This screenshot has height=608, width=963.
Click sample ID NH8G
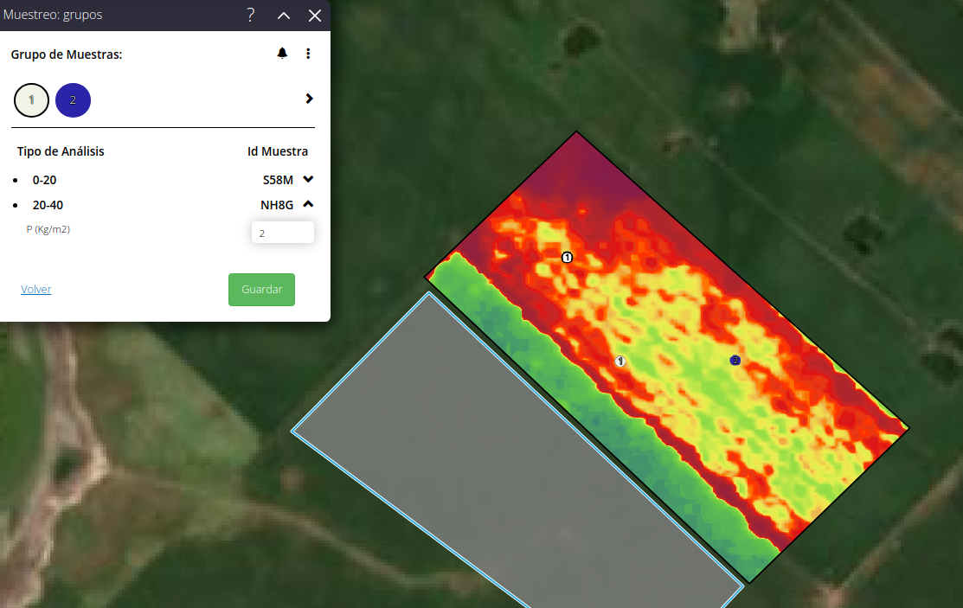click(x=277, y=205)
